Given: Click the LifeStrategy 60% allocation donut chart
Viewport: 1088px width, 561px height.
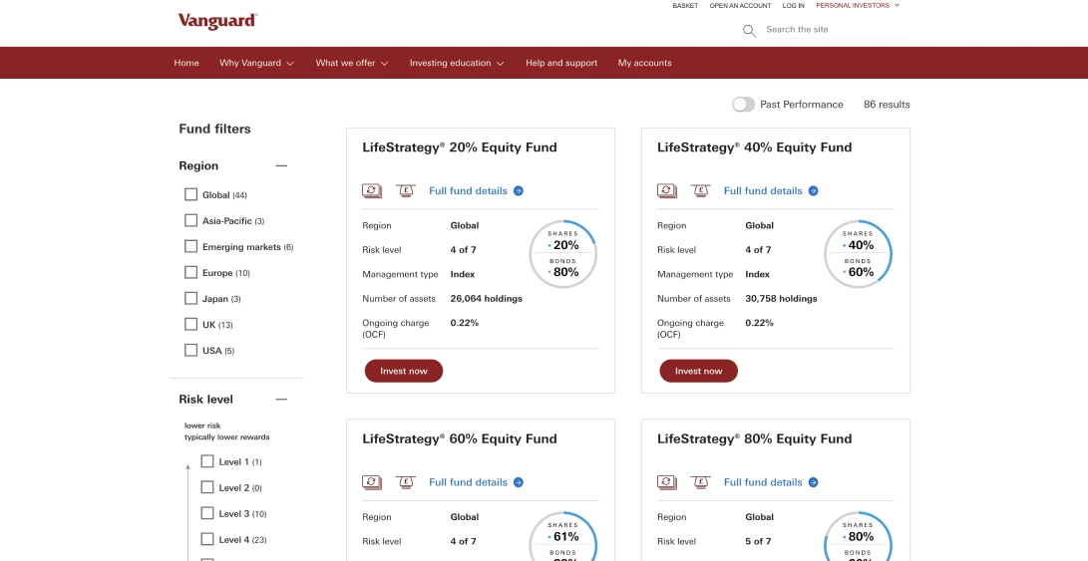Looking at the screenshot, I should tap(563, 536).
